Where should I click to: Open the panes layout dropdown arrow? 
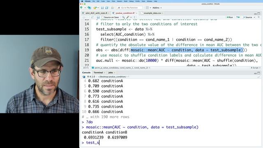pos(150,8)
